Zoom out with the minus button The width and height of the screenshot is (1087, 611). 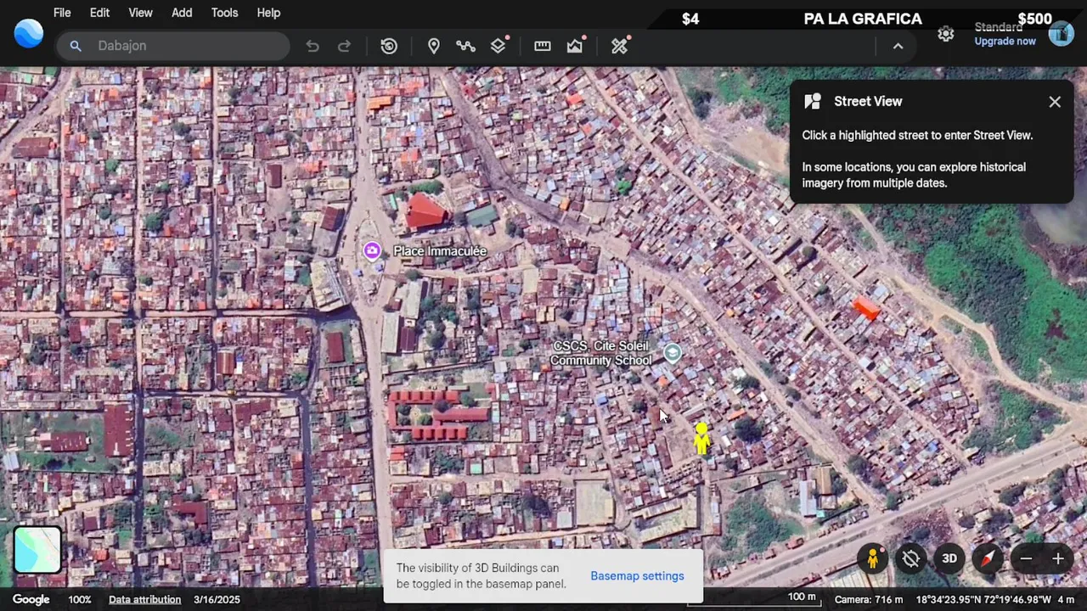pyautogui.click(x=1026, y=558)
